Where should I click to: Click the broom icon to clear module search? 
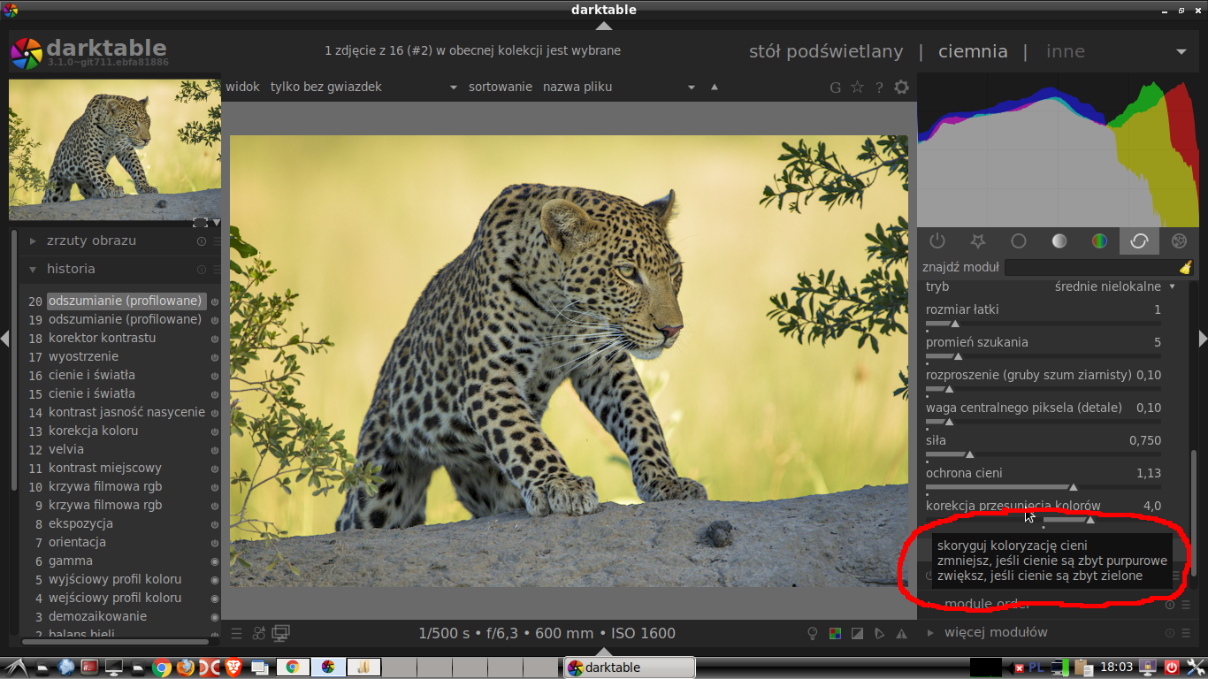[1185, 267]
